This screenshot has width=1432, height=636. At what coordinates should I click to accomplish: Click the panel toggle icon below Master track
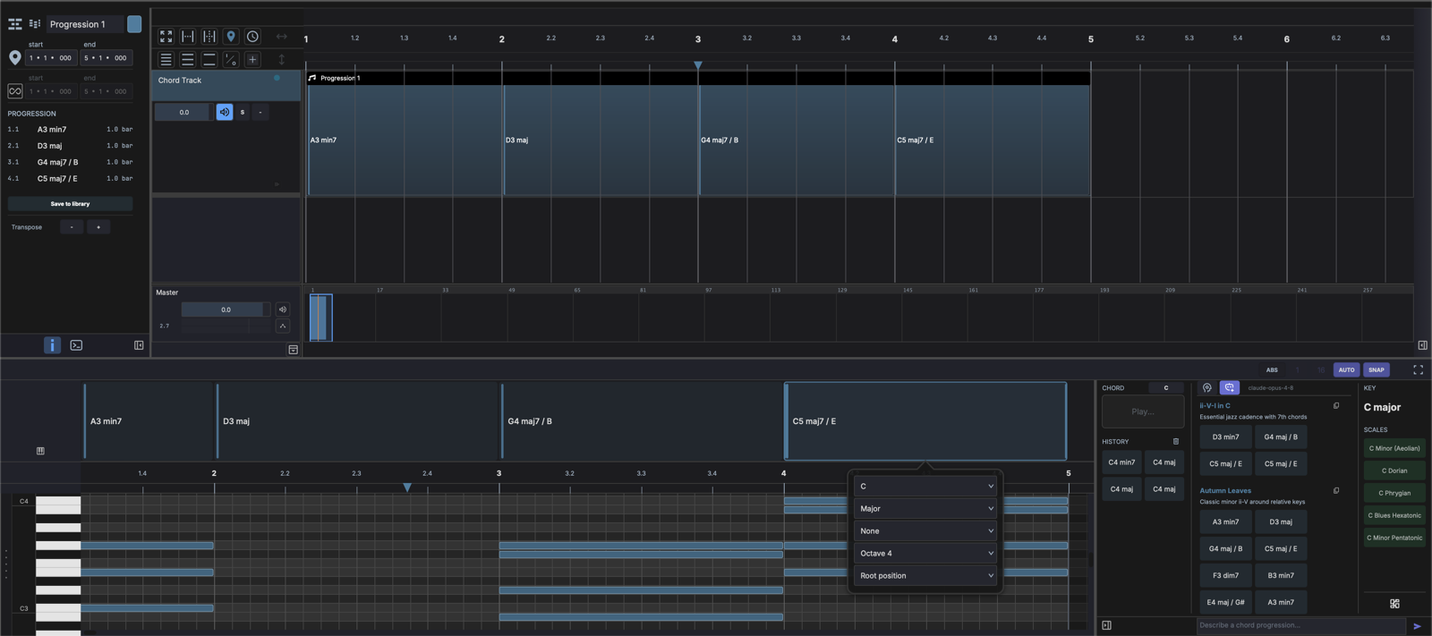[x=293, y=350]
